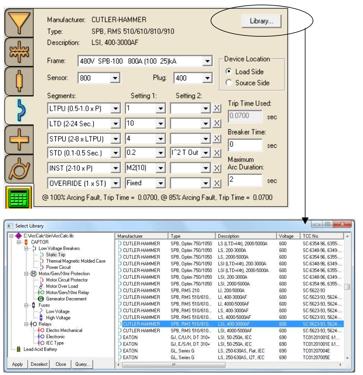The width and height of the screenshot is (363, 375).
Task: Clear the LTD segment with X icon
Action: [x=217, y=123]
